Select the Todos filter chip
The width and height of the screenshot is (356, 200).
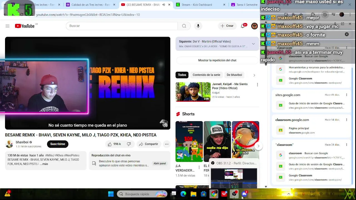182,75
